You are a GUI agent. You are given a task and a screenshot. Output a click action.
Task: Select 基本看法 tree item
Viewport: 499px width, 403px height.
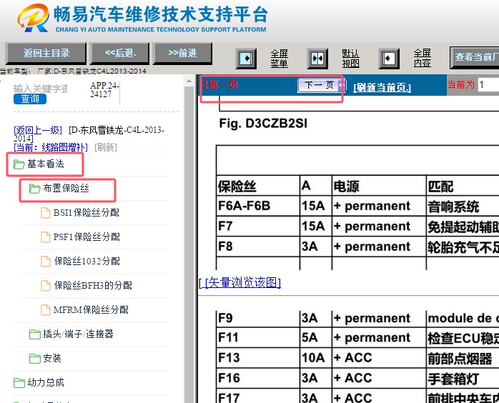point(46,164)
